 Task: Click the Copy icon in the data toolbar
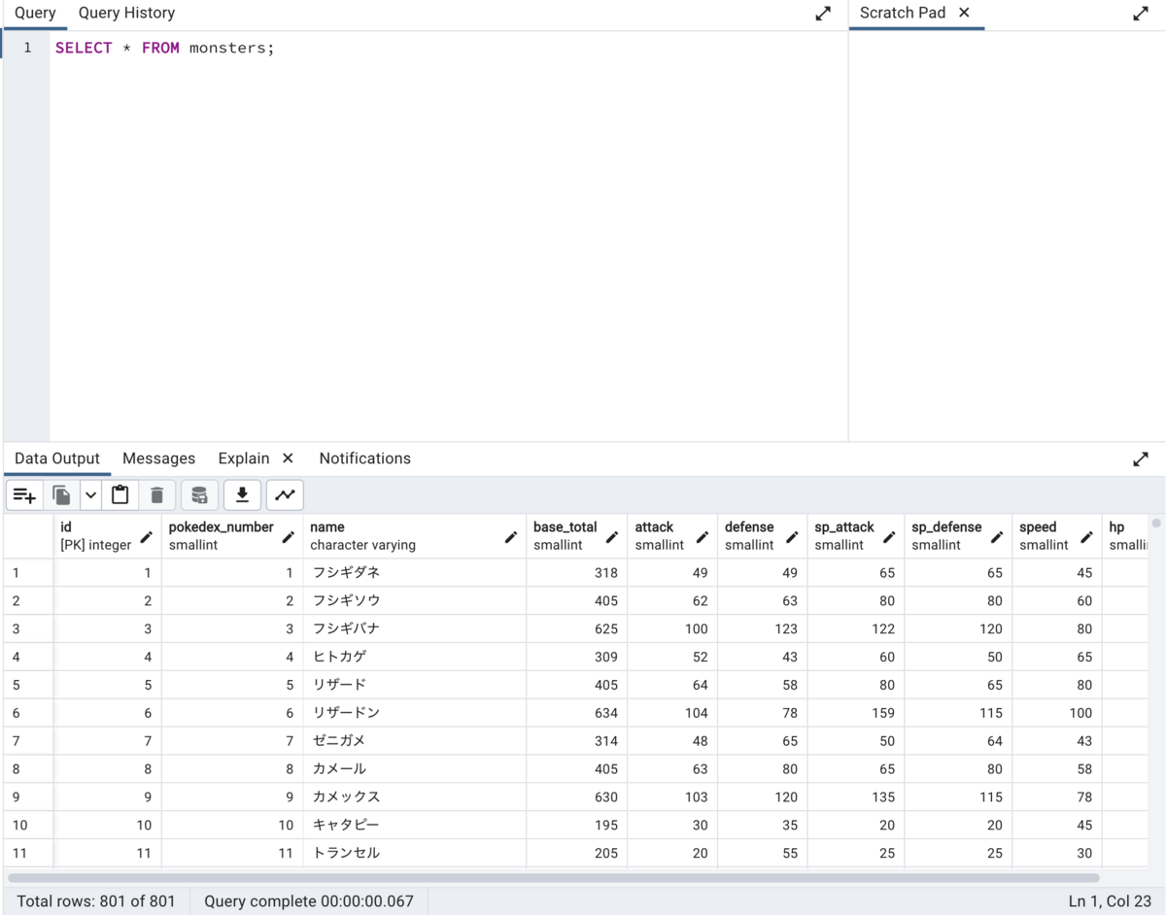tap(61, 495)
